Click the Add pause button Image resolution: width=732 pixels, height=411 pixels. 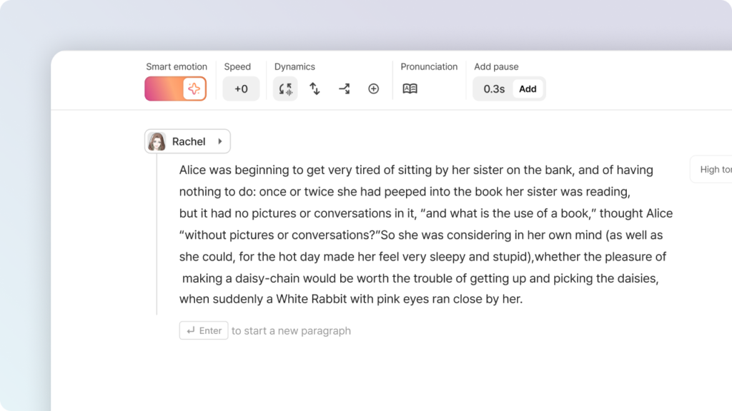pos(528,88)
